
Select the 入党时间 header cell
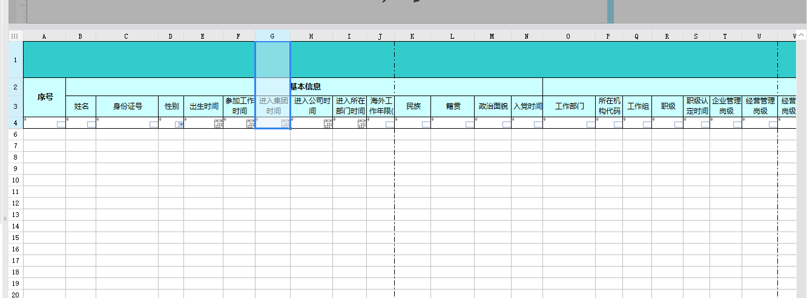coord(527,106)
